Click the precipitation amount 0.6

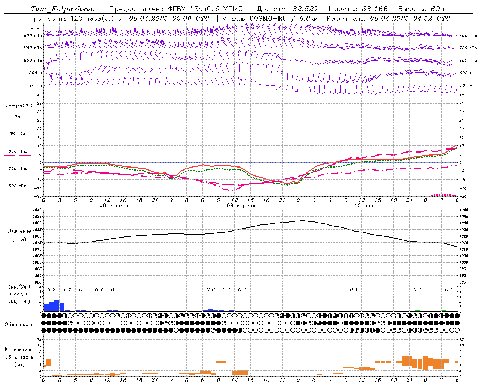point(210,289)
